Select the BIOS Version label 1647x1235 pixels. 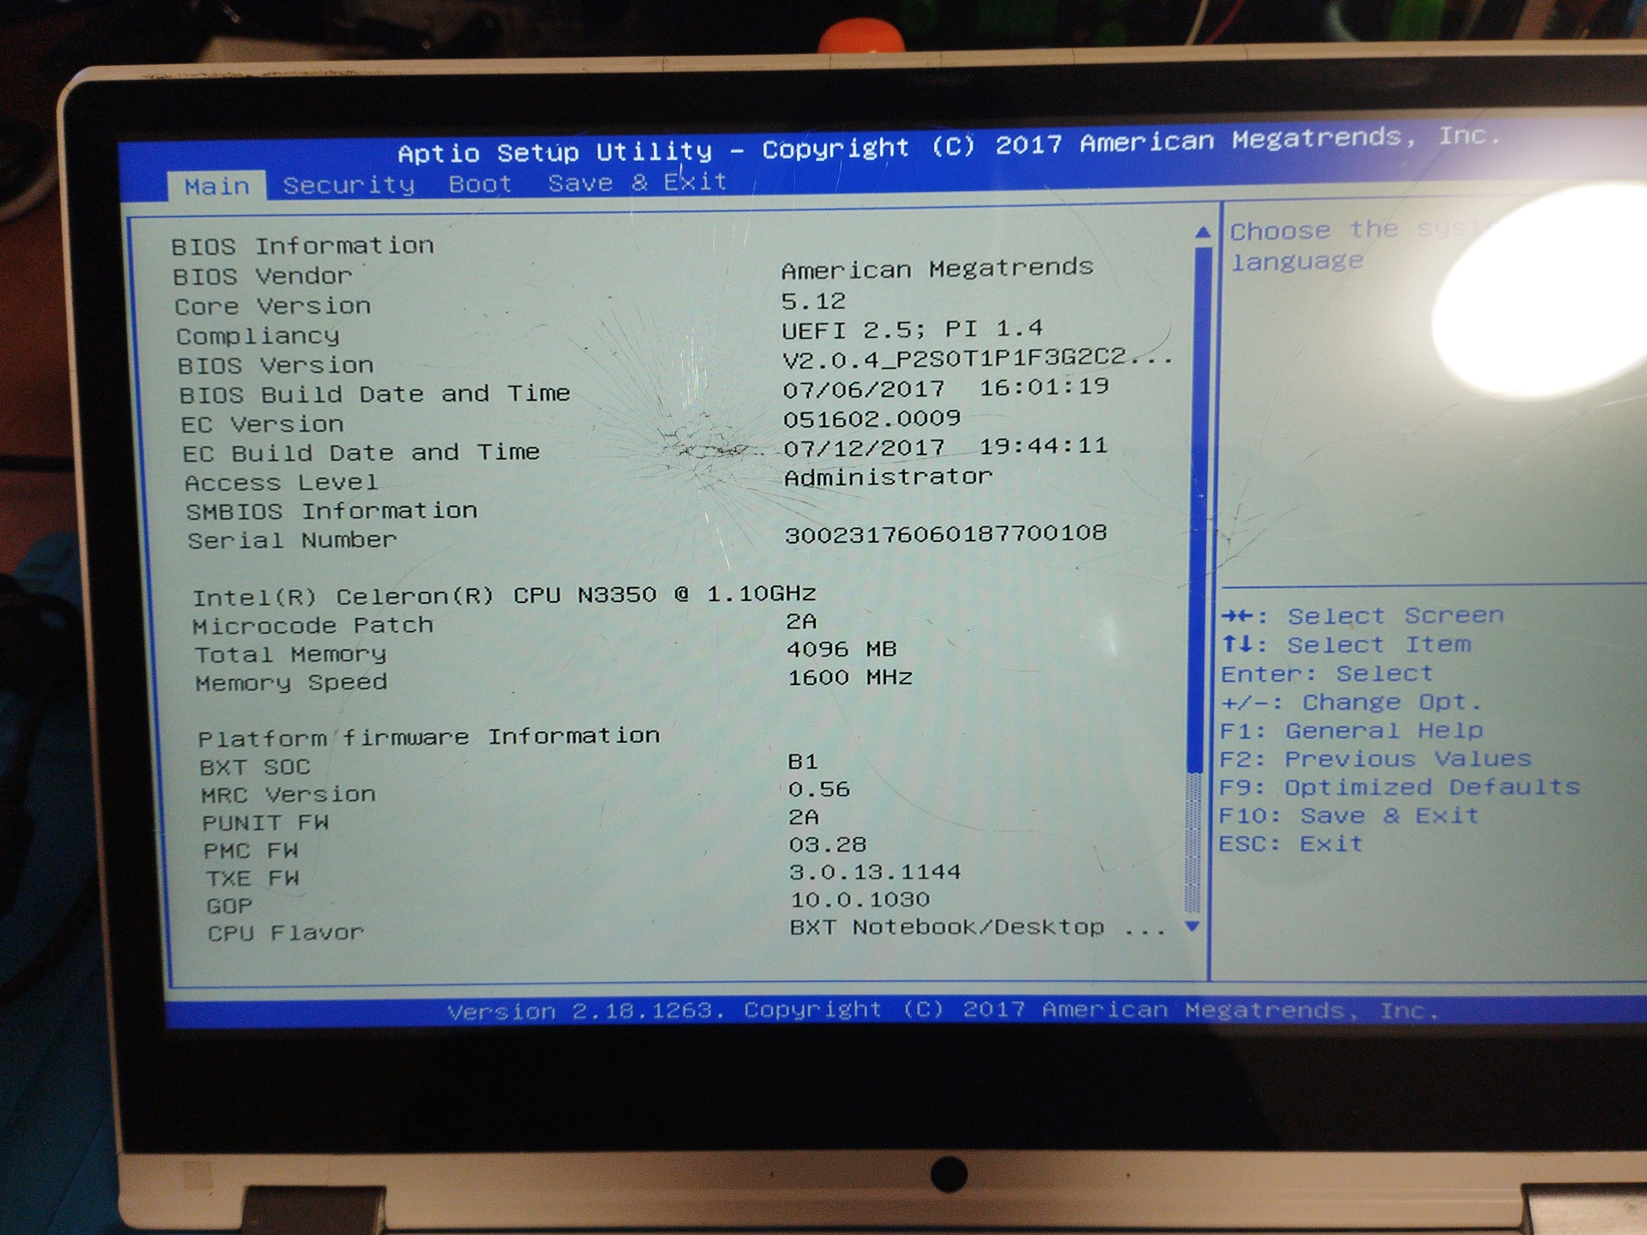coord(275,365)
